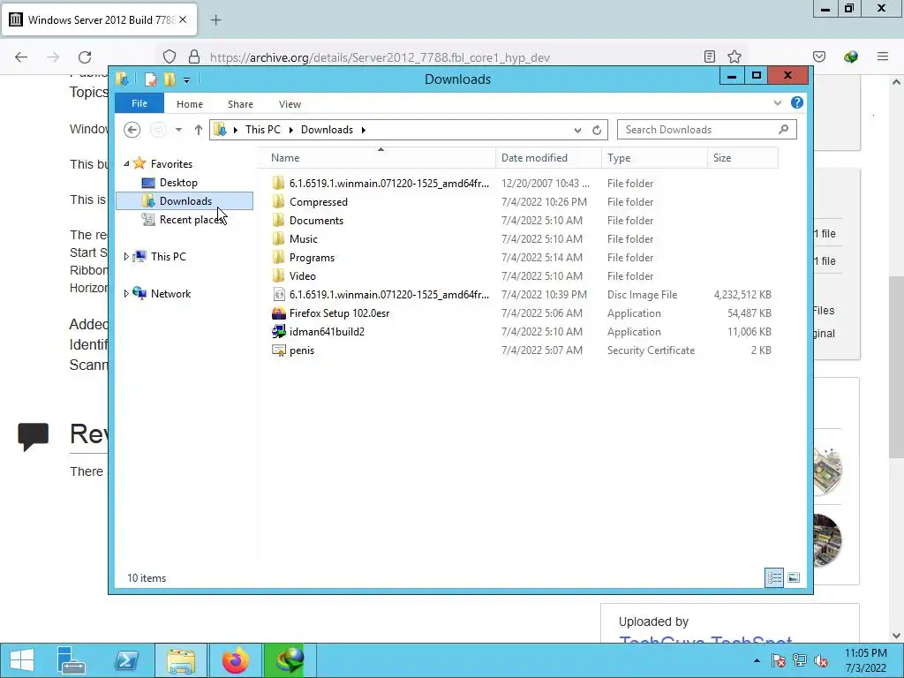Open the Share ribbon tab
Screen dimensions: 904x678
240,104
